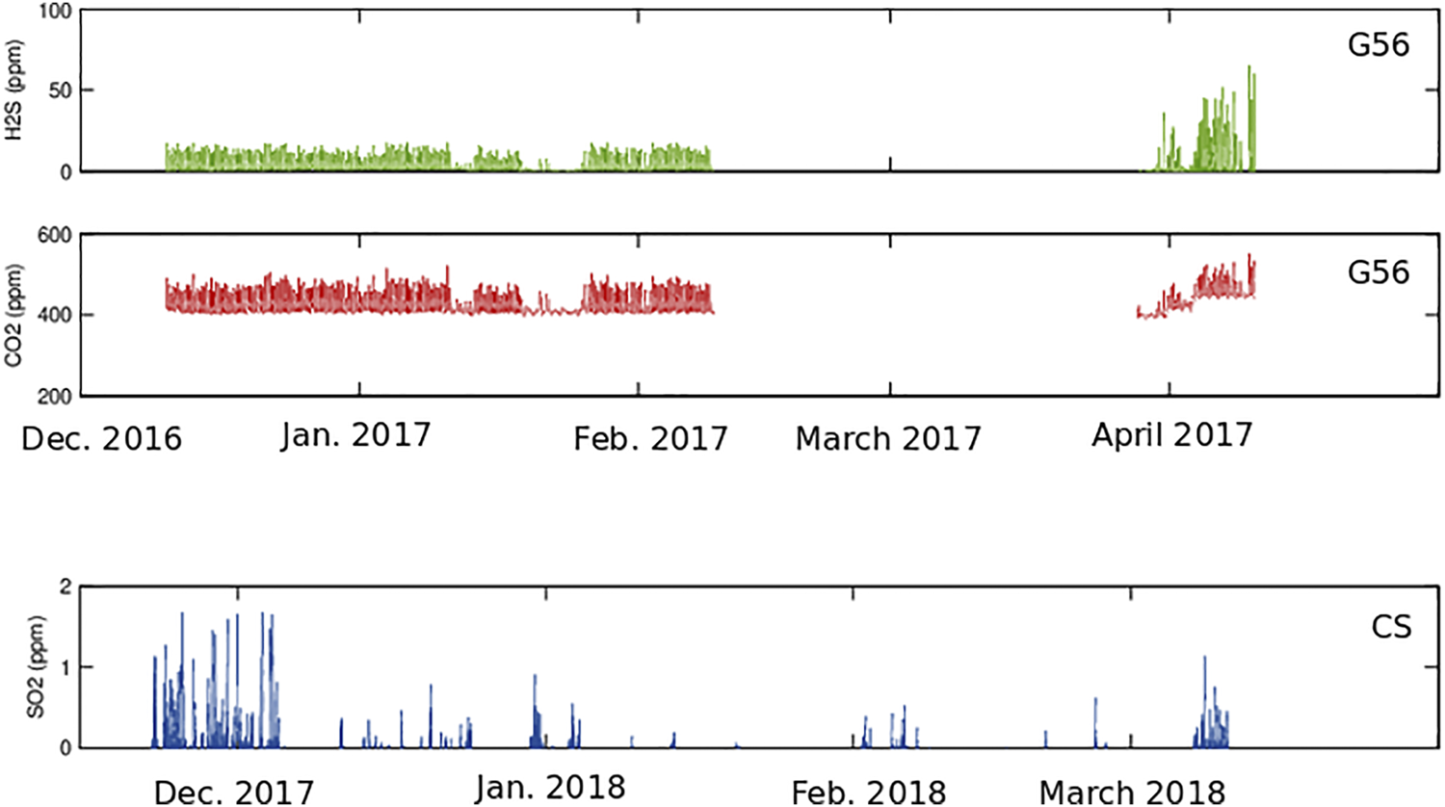Image resolution: width=1445 pixels, height=807 pixels.
Task: Select the CO2 (ppm) axis label
Action: click(x=13, y=313)
